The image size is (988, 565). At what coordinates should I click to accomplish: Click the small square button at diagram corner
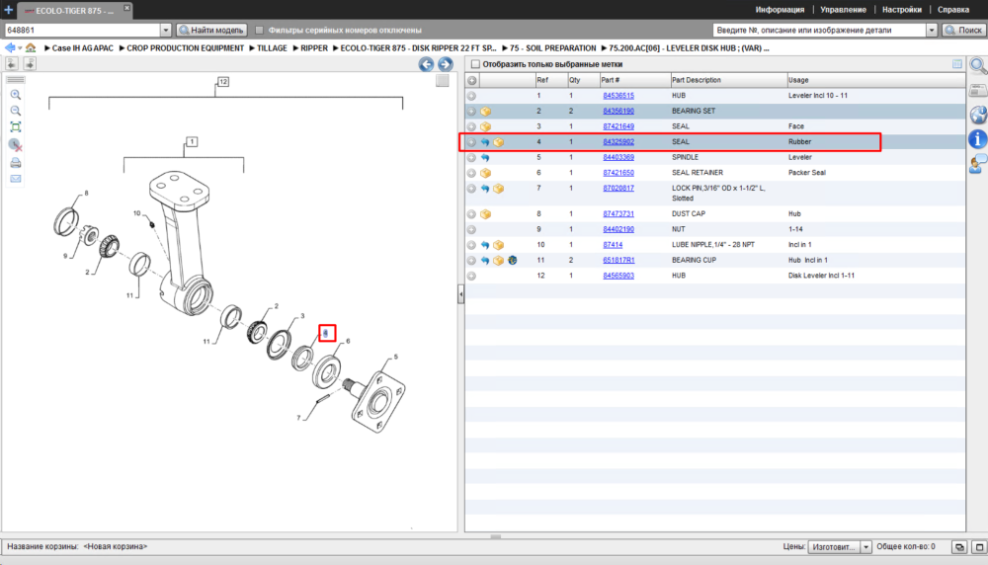(x=443, y=81)
